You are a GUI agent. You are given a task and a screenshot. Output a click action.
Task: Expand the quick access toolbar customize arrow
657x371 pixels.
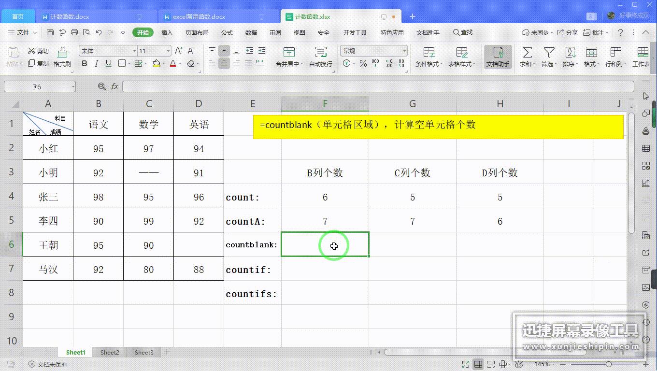coord(123,32)
